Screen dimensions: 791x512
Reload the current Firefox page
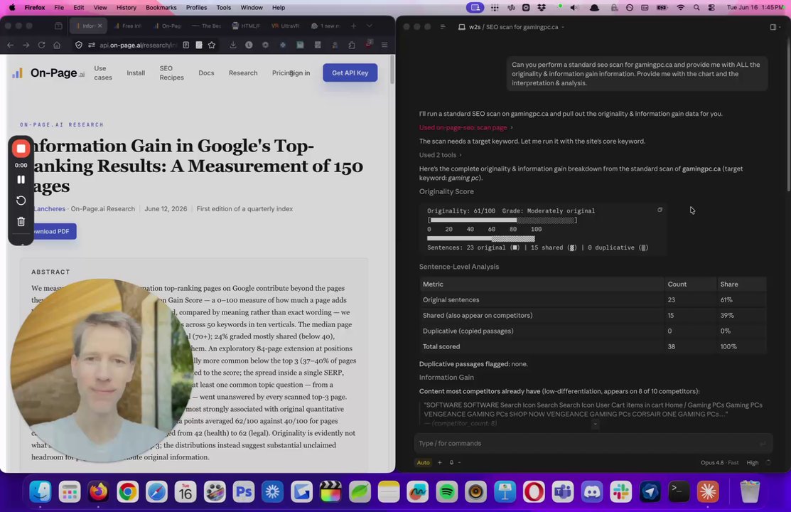(41, 45)
